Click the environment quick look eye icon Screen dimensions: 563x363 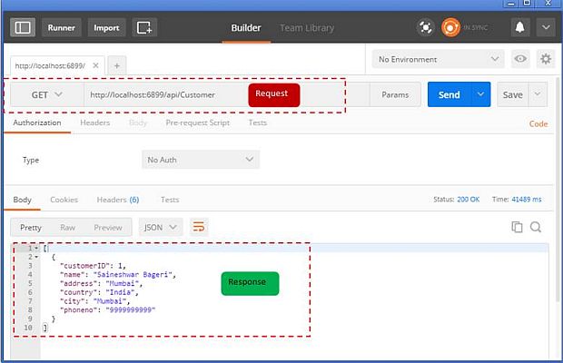coord(520,58)
